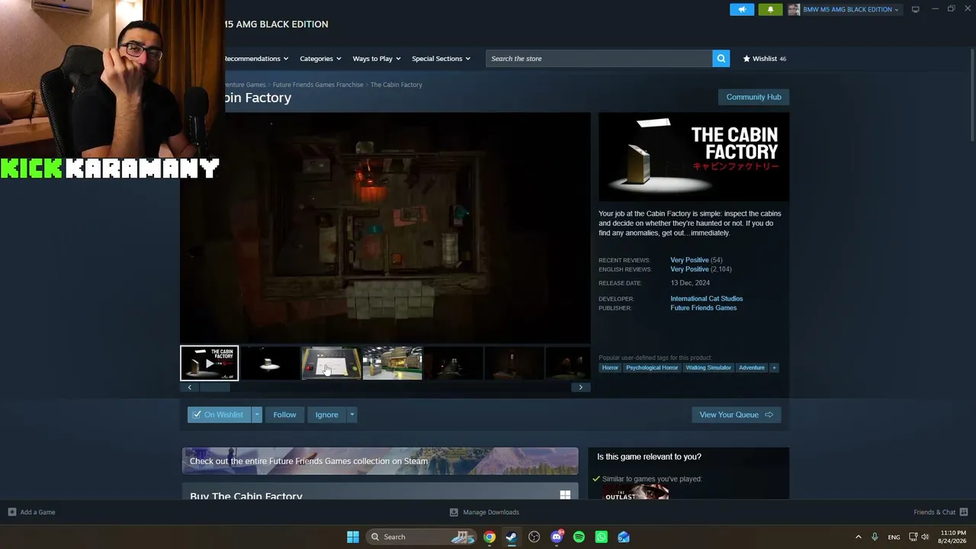Click the Manage Downloads icon
The width and height of the screenshot is (976, 549).
click(454, 512)
